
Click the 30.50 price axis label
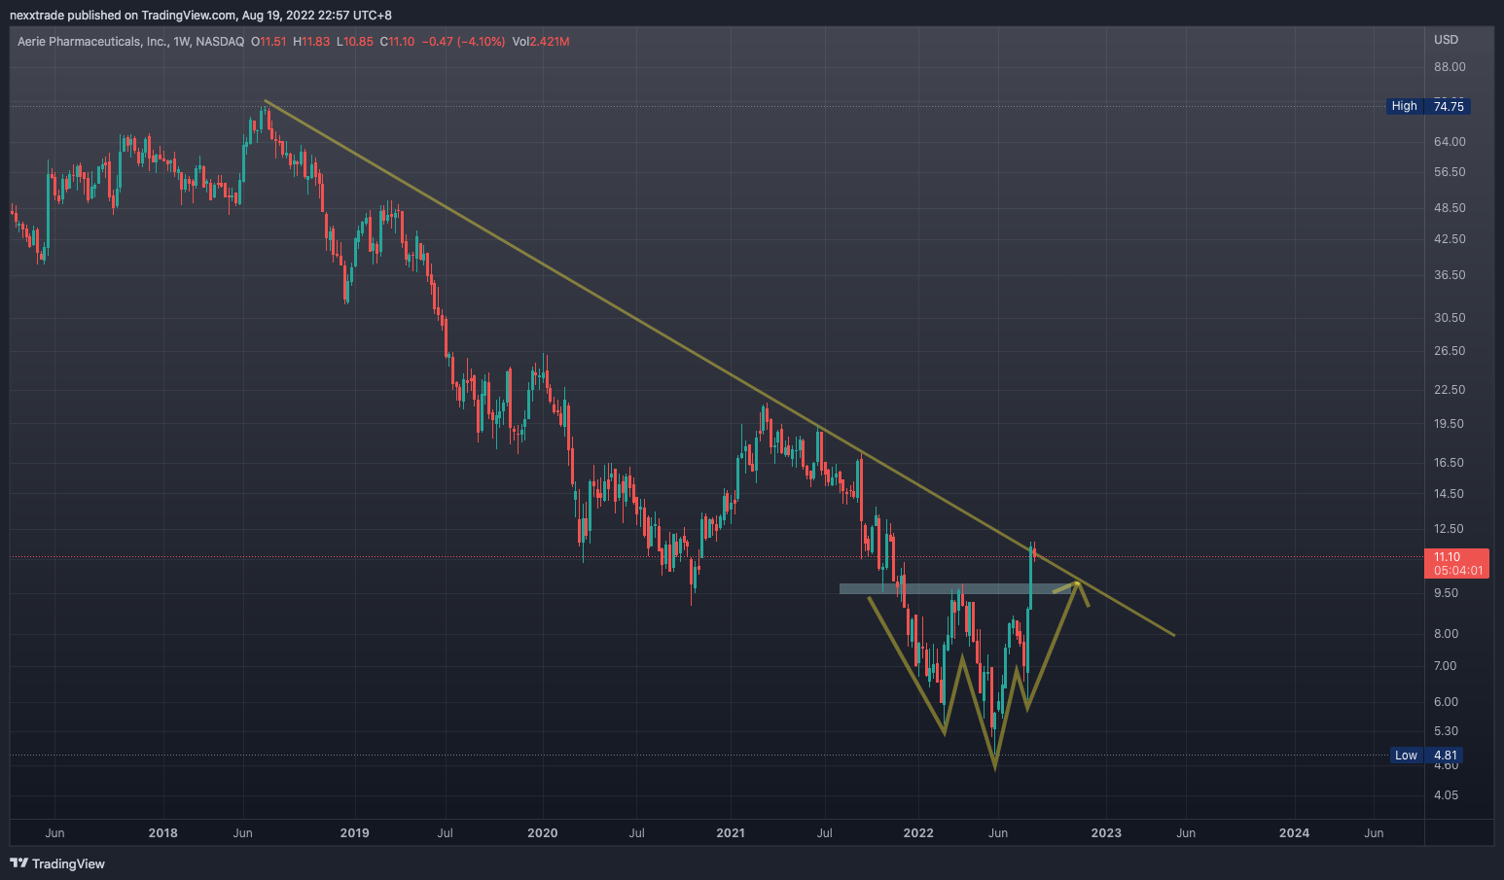tap(1450, 318)
